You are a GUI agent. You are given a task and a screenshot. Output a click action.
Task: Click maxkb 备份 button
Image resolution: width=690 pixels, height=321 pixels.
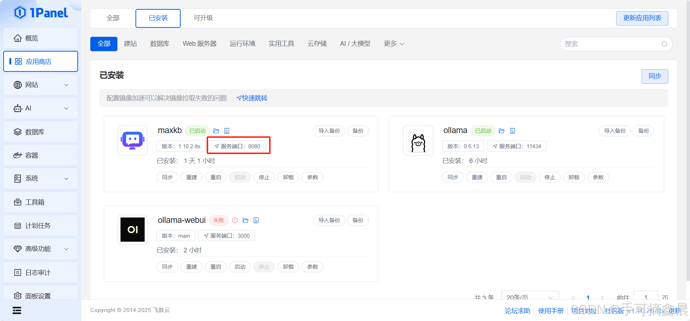coord(358,131)
